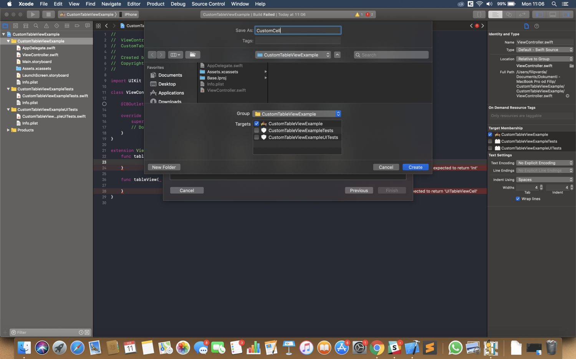This screenshot has height=359, width=576.
Task: Show the Quick Help inspector
Action: coord(537,26)
